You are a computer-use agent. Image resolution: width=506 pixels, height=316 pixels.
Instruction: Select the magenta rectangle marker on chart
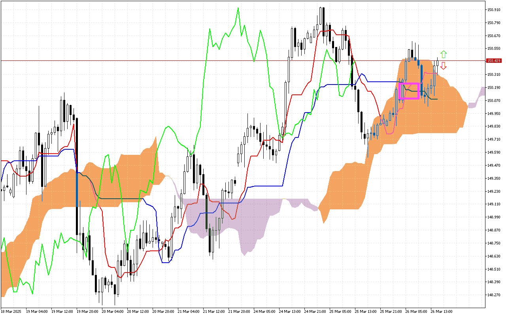click(409, 91)
